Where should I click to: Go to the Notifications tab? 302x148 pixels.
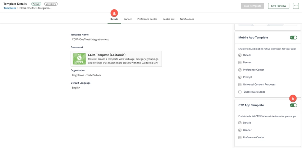click(x=187, y=19)
